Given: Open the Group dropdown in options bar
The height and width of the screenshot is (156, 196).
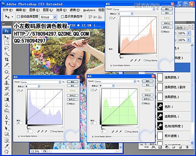Looking at the screenshot, I should [x=55, y=17].
